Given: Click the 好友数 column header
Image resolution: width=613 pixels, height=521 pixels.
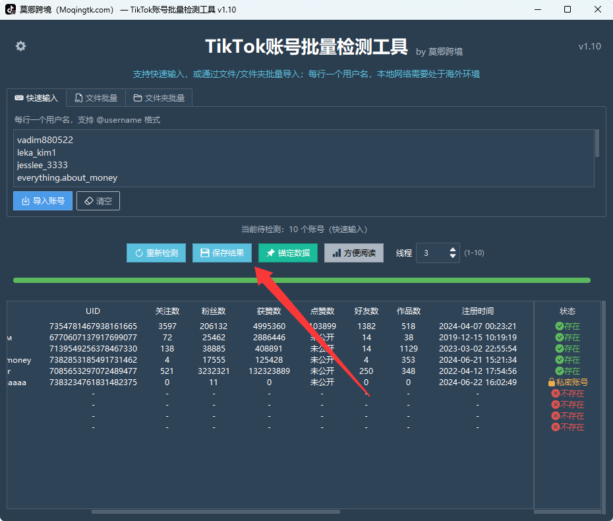Looking at the screenshot, I should click(366, 311).
